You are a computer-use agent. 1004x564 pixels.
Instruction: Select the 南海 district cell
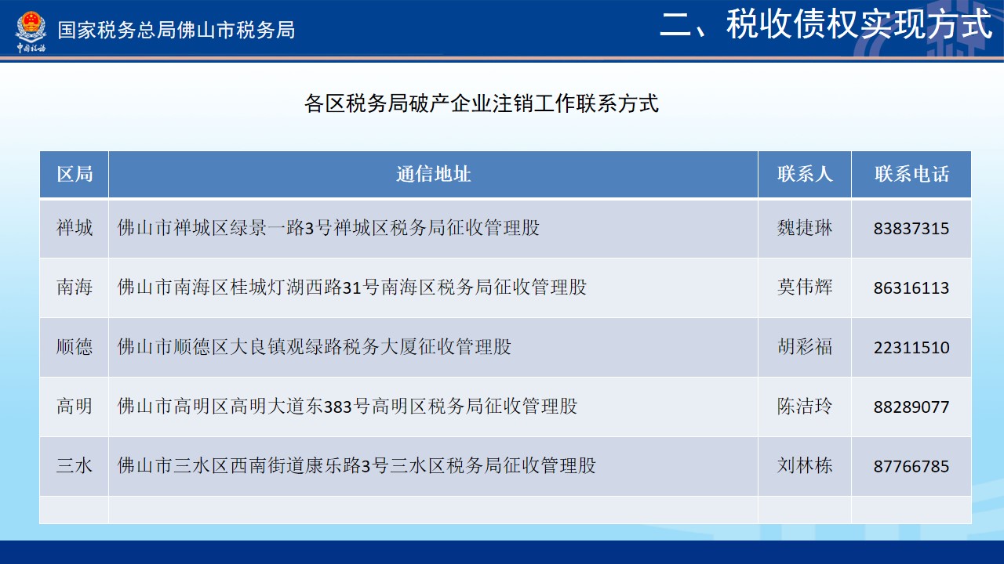coord(75,287)
